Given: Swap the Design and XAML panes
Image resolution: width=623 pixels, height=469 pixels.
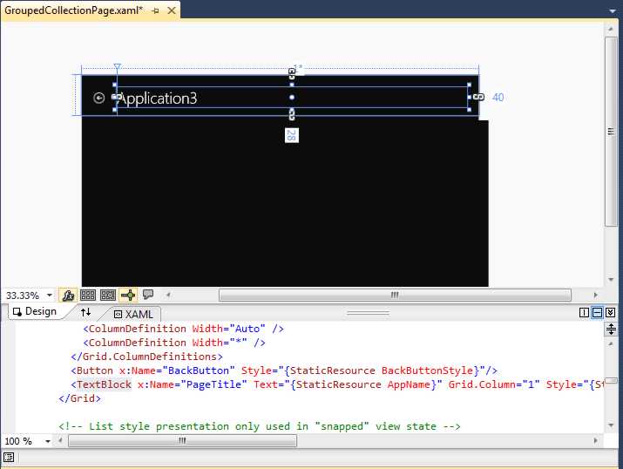Looking at the screenshot, I should click(85, 312).
